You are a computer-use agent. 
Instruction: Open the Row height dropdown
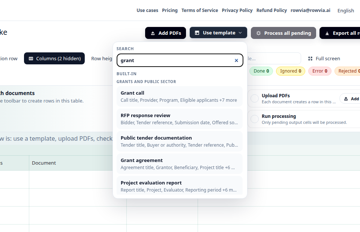[x=102, y=59]
